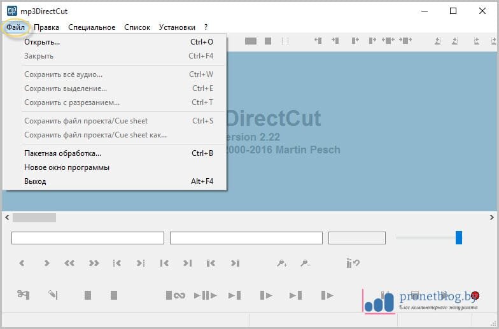This screenshot has width=499, height=329.
Task: Open the ? help menu
Action: pyautogui.click(x=206, y=27)
